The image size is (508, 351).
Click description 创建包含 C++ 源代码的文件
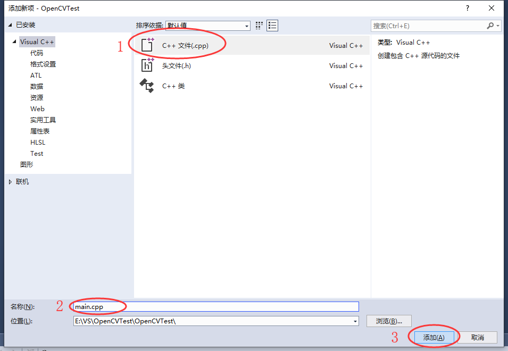[x=419, y=56]
